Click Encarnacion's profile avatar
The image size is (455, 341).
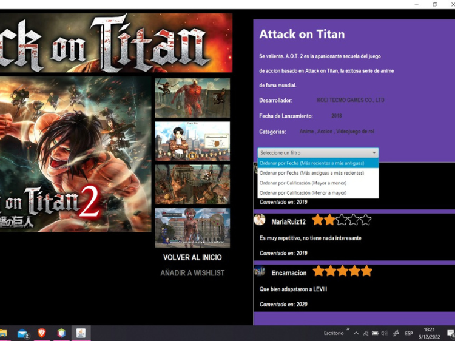(260, 271)
